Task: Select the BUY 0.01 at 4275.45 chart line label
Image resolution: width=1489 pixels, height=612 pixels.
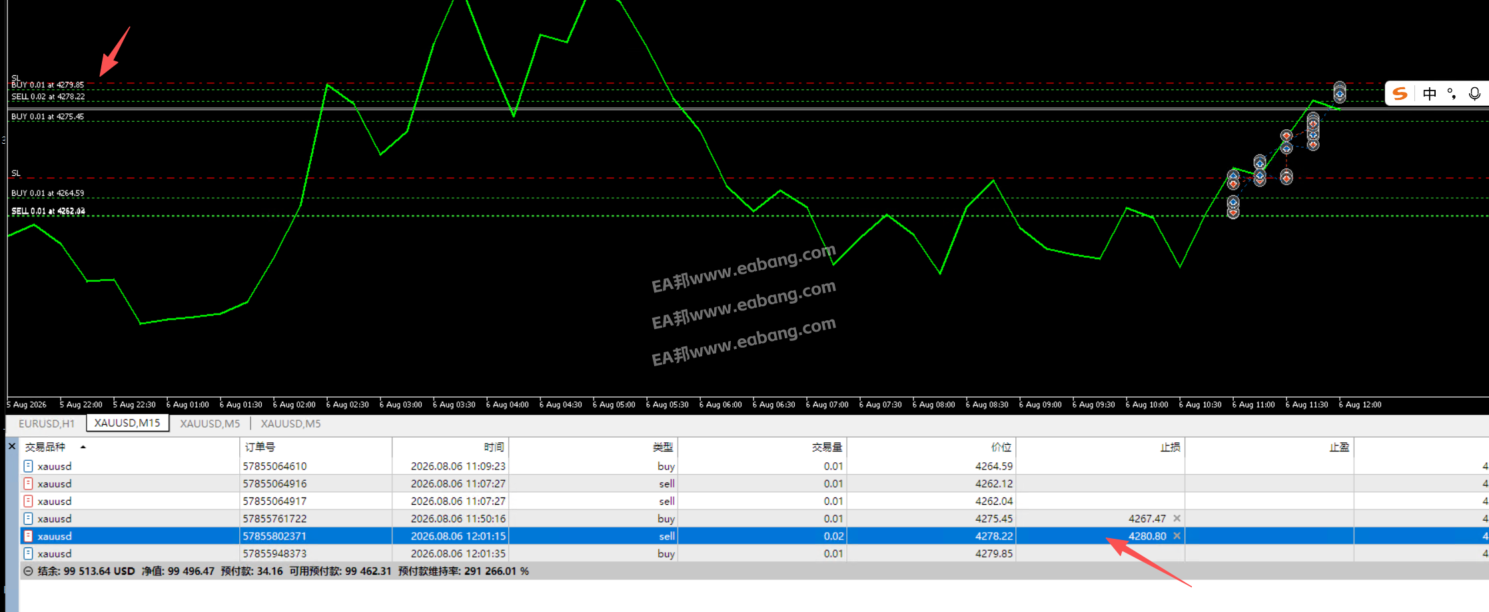Action: click(x=47, y=117)
